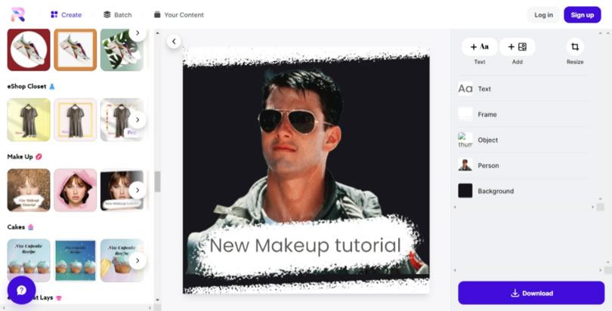Click the Object layer broken thumbnail
Image resolution: width=612 pixels, height=311 pixels.
coord(465,140)
